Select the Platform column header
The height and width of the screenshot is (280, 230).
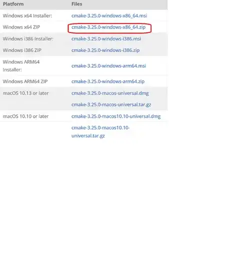point(13,4)
